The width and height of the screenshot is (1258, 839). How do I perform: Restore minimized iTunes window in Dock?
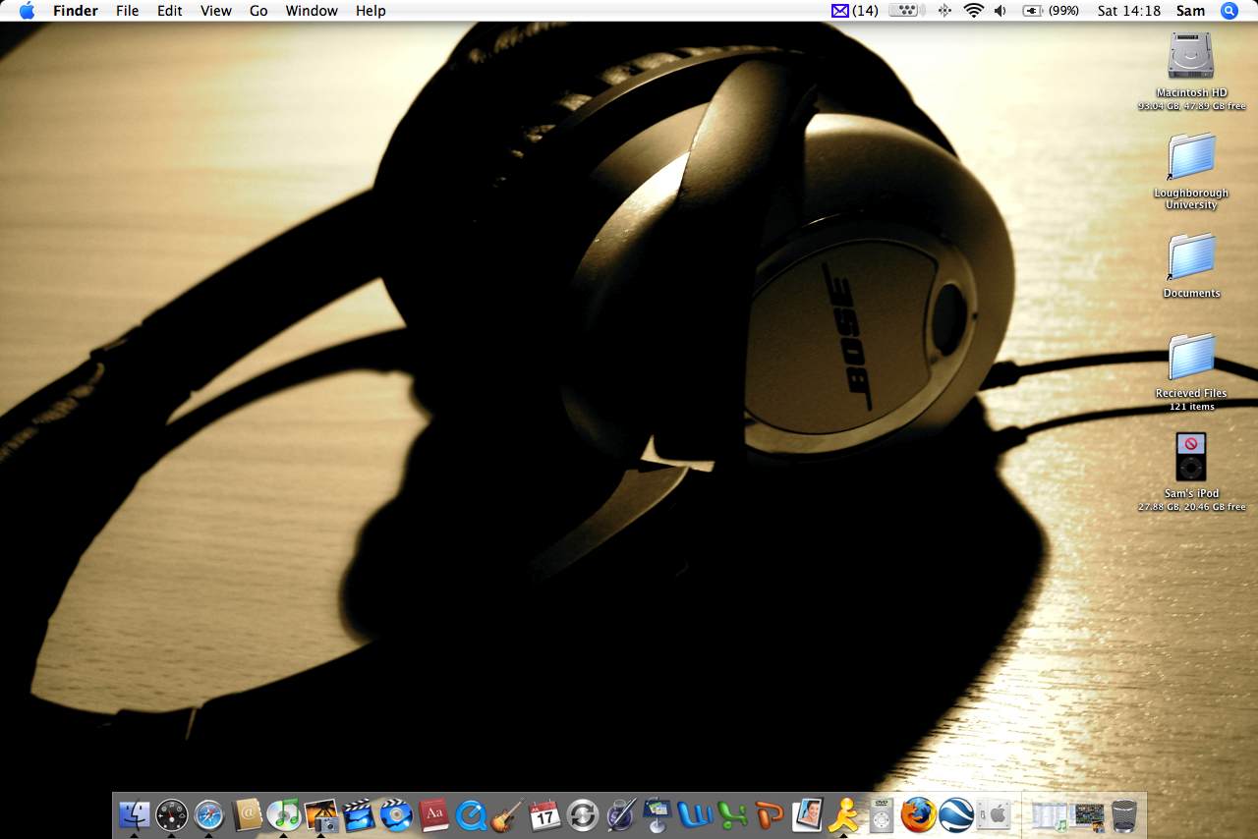pyautogui.click(x=1050, y=815)
